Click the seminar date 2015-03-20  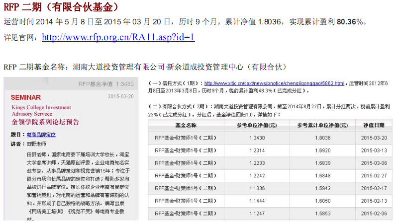(x=120, y=96)
